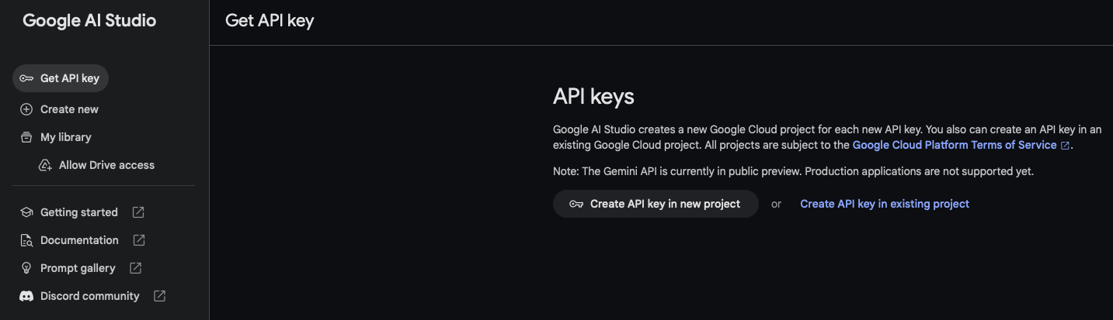Click the document search icon for Documentation
This screenshot has width=1113, height=320.
click(26, 240)
